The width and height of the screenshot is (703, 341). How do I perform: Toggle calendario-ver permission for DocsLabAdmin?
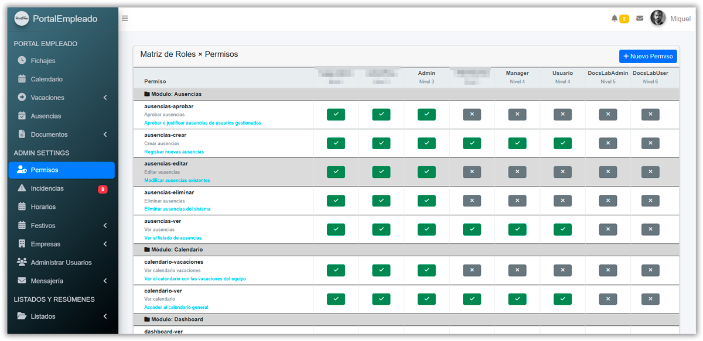point(608,299)
